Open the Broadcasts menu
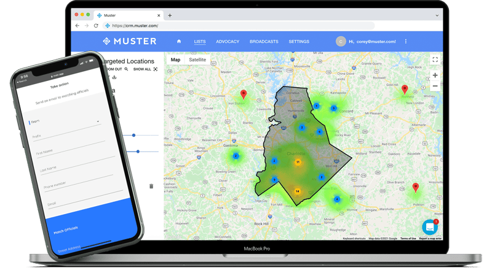This screenshot has width=492, height=273. click(264, 41)
